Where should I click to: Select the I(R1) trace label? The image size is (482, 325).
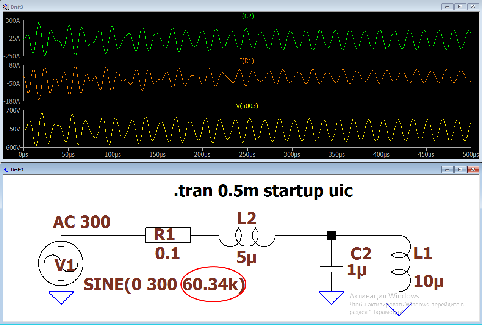(x=246, y=60)
